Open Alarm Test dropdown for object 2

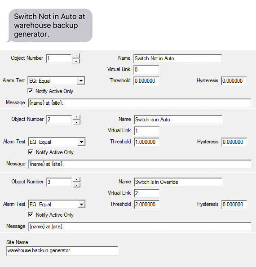(x=81, y=142)
